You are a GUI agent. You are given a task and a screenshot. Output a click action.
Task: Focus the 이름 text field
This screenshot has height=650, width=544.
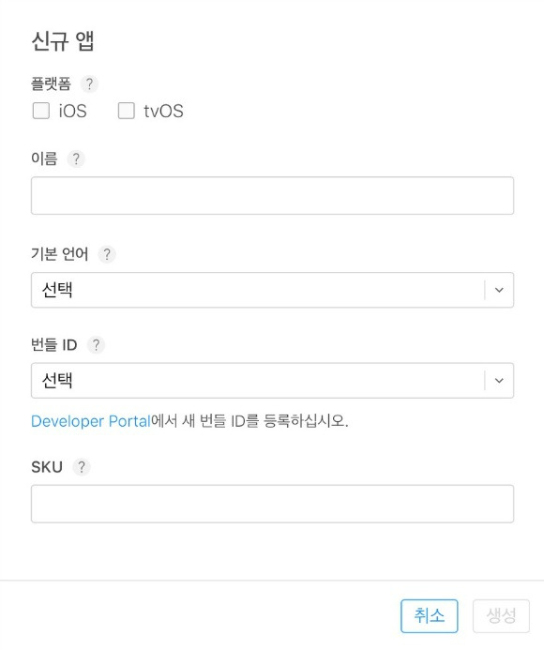[x=272, y=196]
